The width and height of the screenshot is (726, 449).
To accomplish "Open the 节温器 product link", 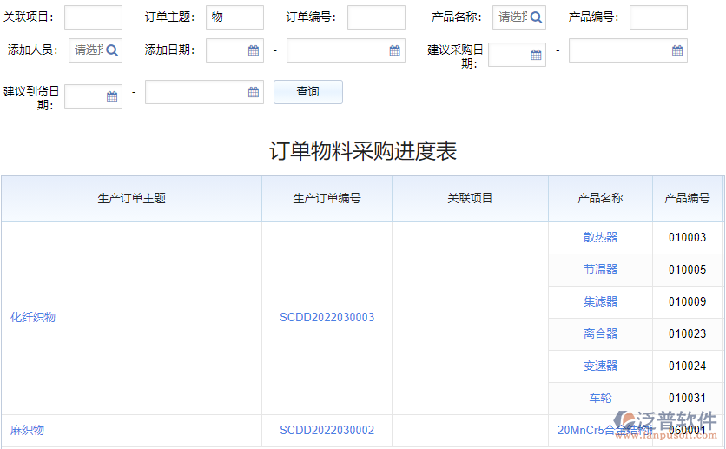I will point(601,270).
